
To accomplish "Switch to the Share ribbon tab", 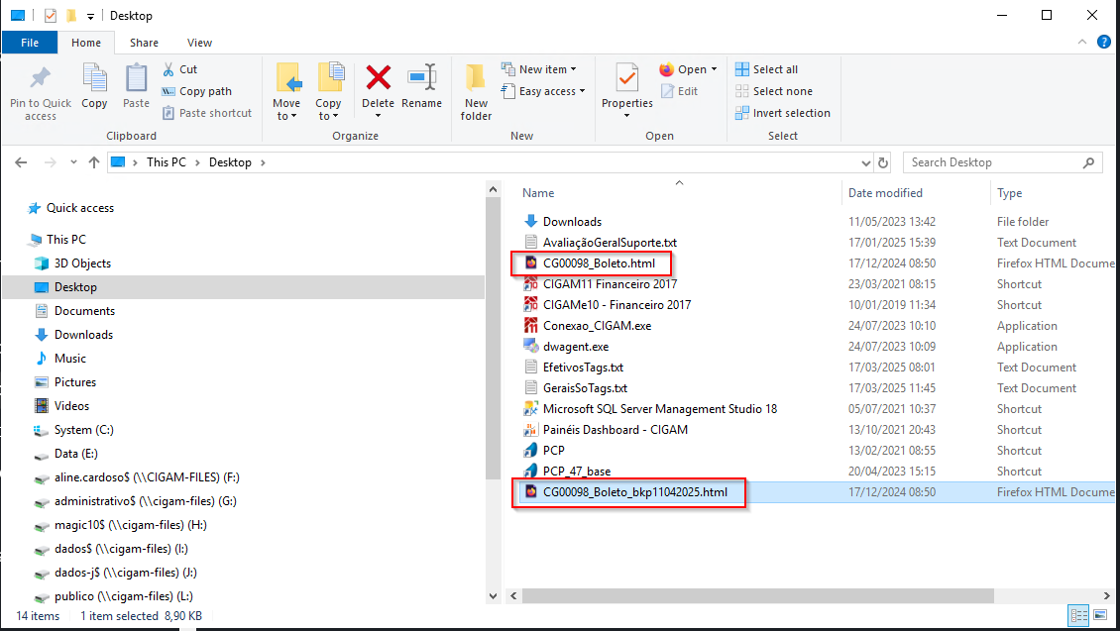I will click(145, 43).
